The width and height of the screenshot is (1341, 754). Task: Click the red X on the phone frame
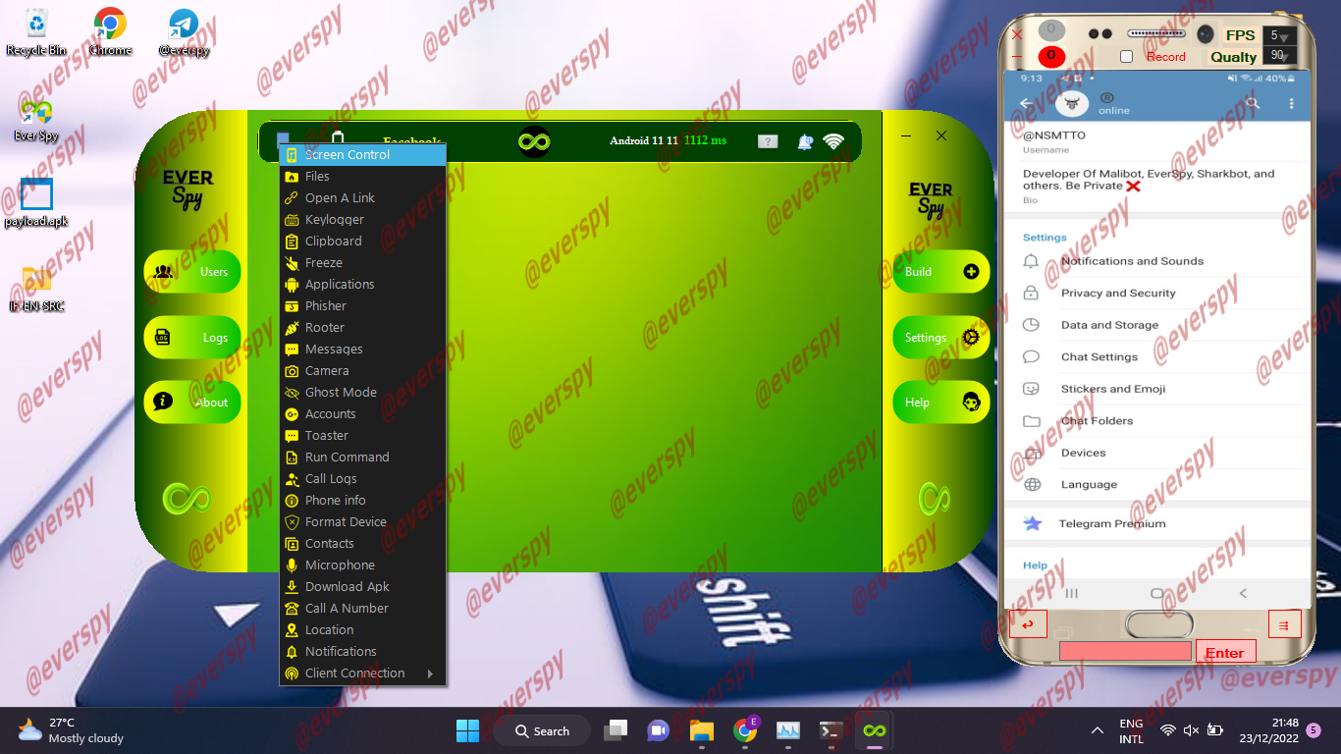(1017, 33)
